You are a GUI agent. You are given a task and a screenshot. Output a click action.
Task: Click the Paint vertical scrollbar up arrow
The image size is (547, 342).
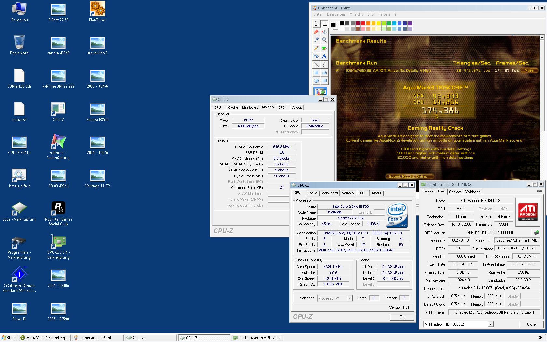point(542,37)
